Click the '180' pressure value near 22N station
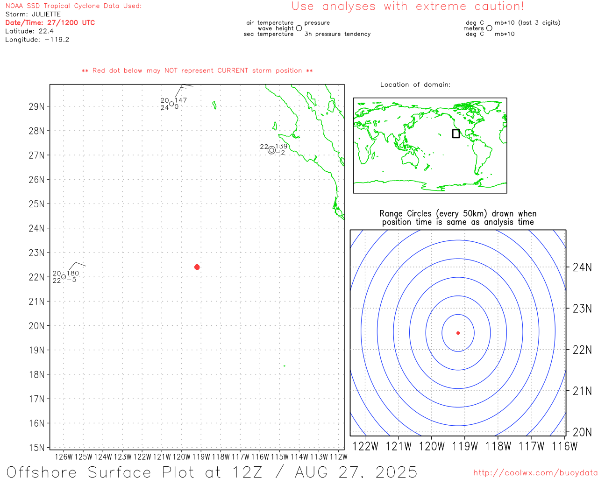This screenshot has width=598, height=478. click(73, 274)
